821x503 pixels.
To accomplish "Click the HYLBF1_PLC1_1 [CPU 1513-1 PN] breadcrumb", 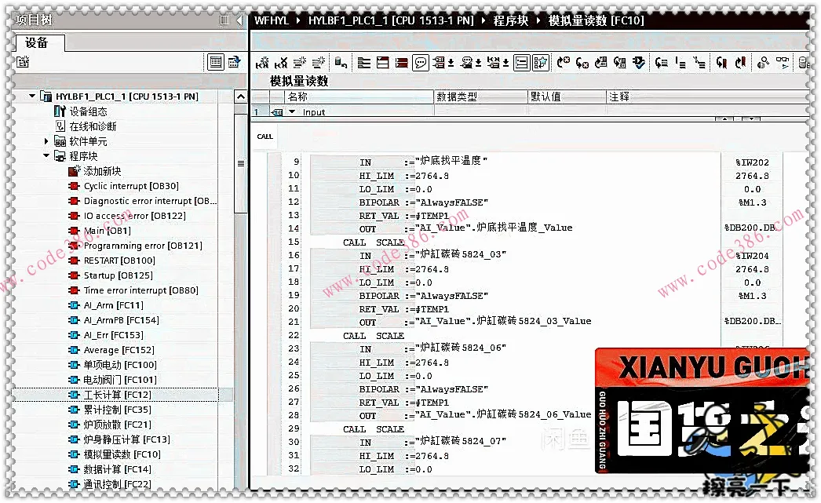I will tap(391, 20).
